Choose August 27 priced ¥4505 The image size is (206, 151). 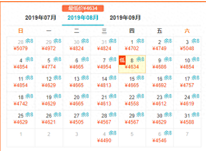click(77, 119)
